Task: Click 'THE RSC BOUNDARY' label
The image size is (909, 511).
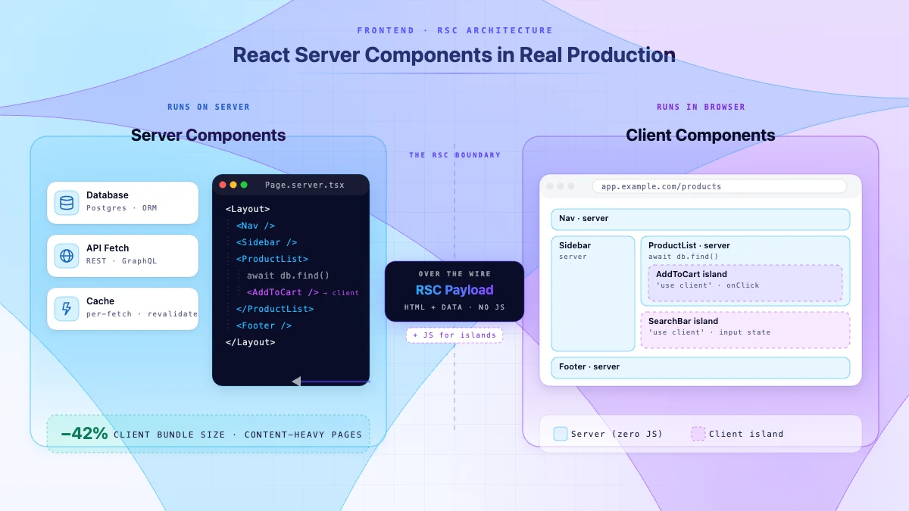Action: coord(454,155)
